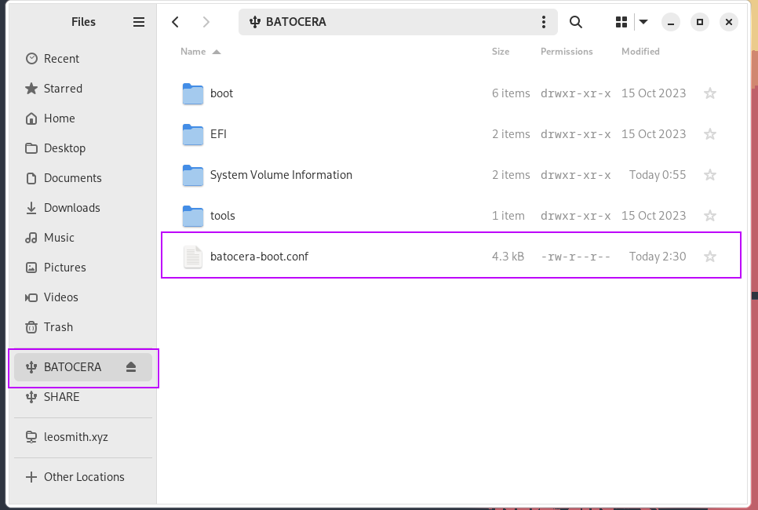Open leosmith.xyz network bookmark
758x510 pixels.
click(x=75, y=437)
